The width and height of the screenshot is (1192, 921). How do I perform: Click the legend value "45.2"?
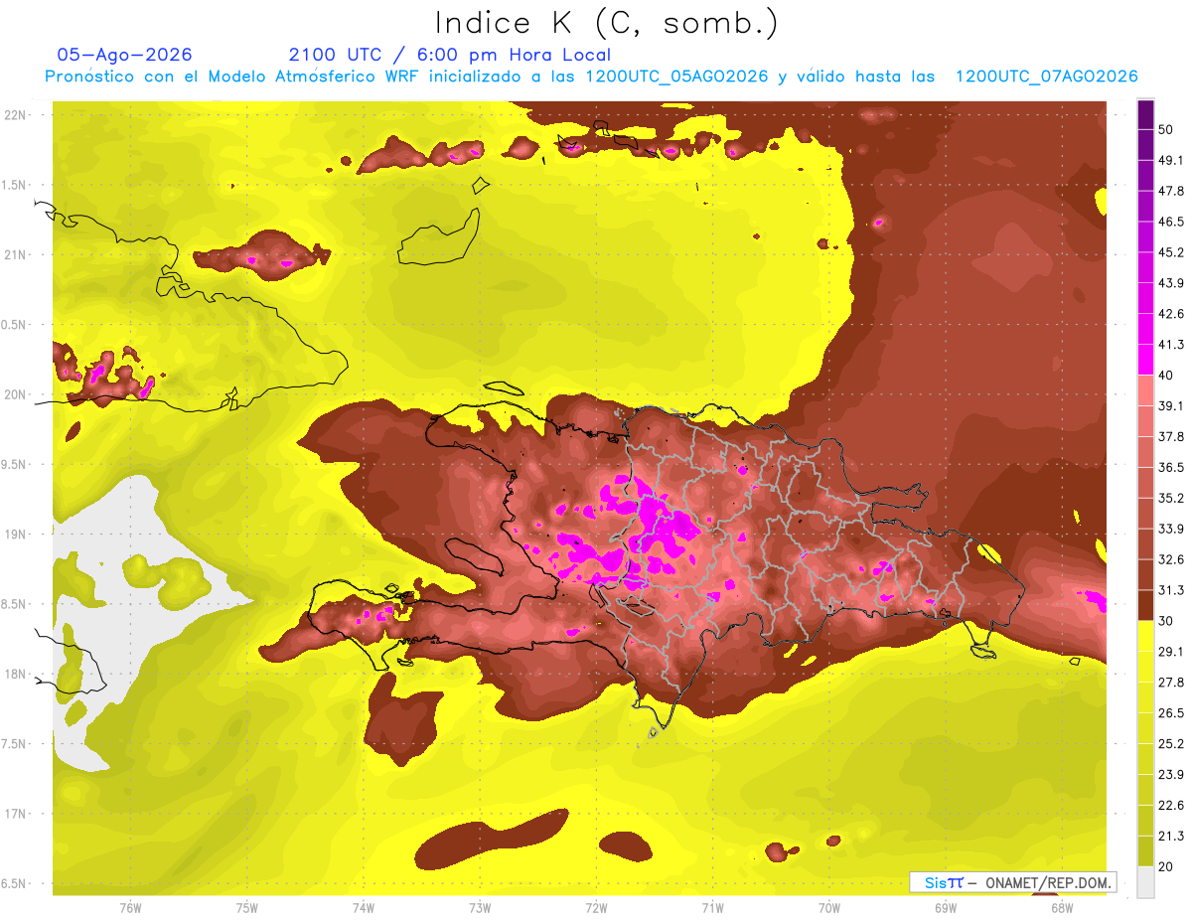1170,252
